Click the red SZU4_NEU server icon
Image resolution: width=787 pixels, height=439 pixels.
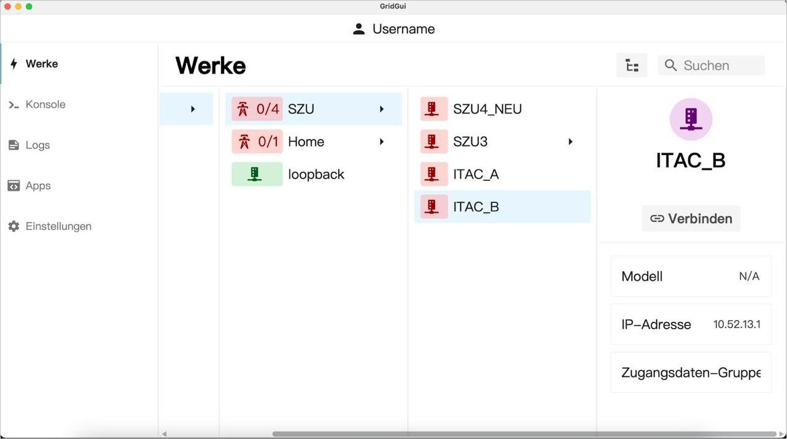[433, 109]
